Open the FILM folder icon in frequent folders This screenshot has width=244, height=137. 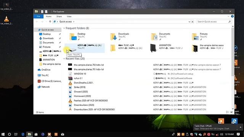113,48
